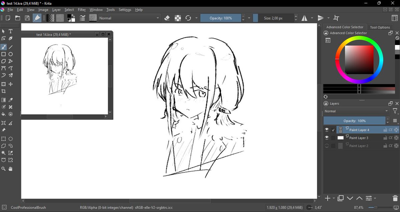Viewport: 400px width, 212px height.
Task: Select the Text tool in toolbox
Action: coord(11,31)
